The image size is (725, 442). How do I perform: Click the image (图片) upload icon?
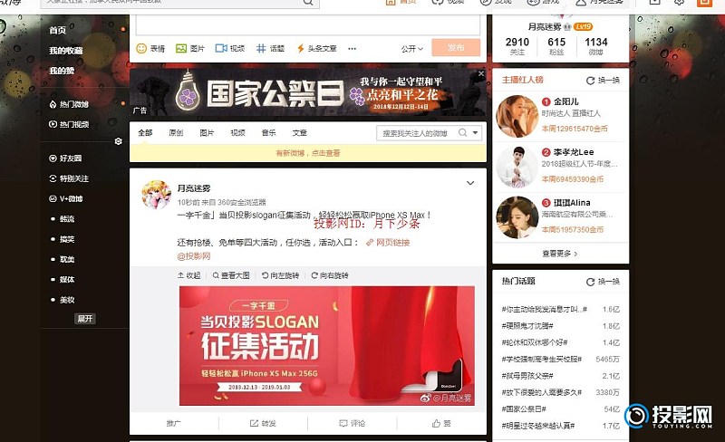(x=181, y=48)
